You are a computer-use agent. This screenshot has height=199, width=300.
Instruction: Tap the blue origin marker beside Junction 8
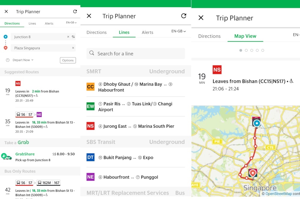point(5,37)
